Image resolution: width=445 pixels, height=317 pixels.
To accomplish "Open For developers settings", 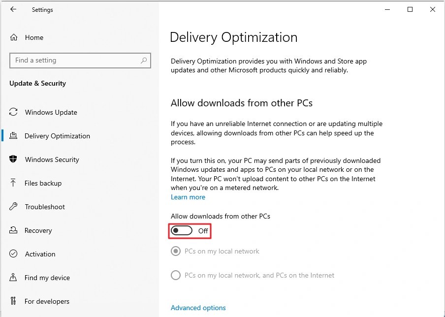I will pos(47,301).
